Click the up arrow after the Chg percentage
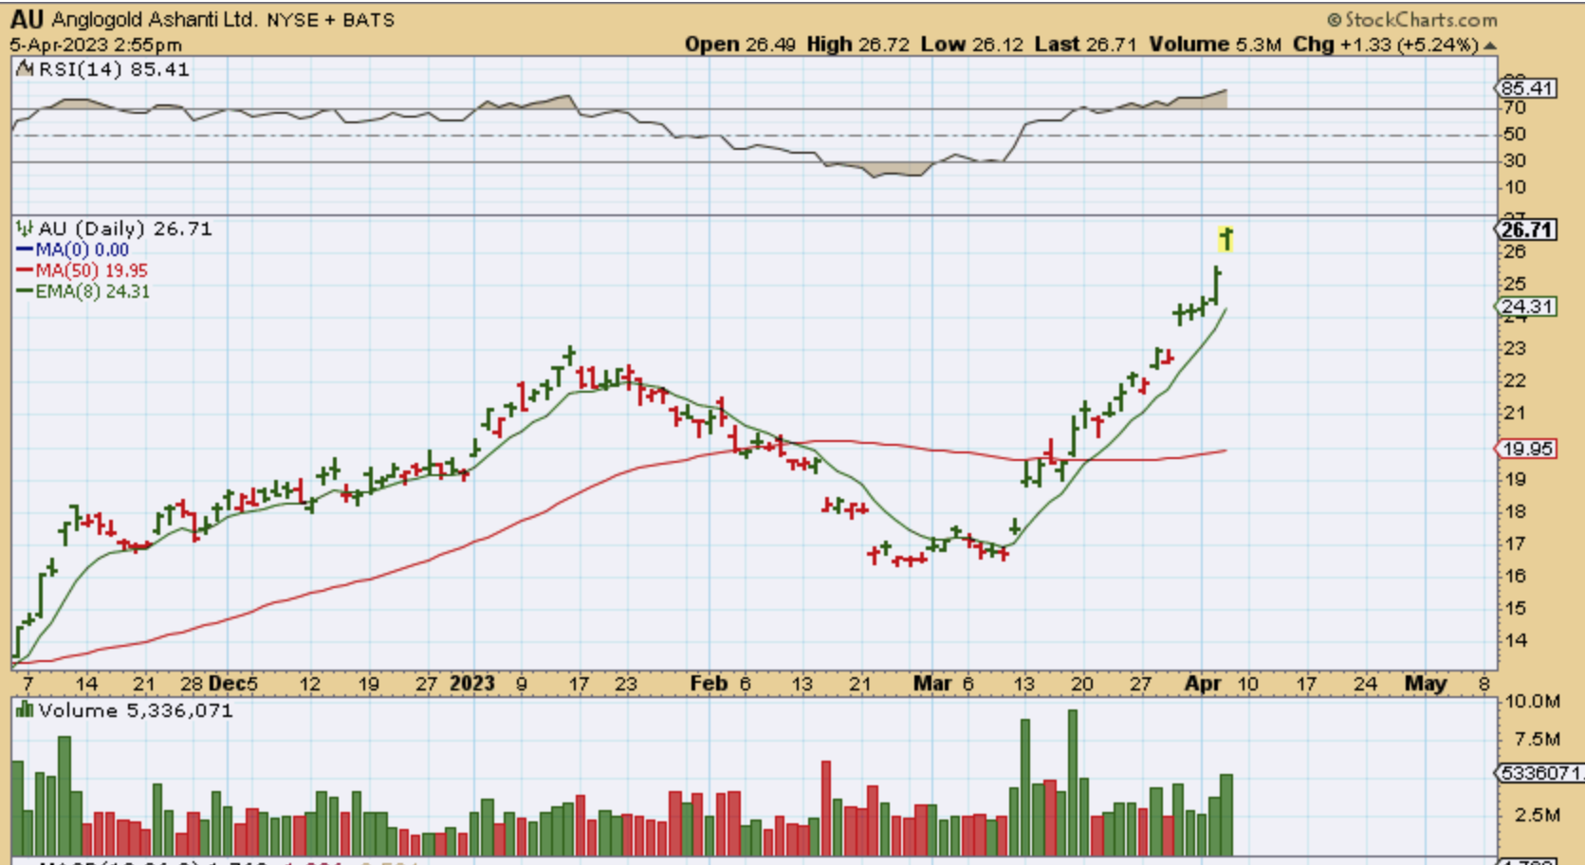 tap(1490, 46)
